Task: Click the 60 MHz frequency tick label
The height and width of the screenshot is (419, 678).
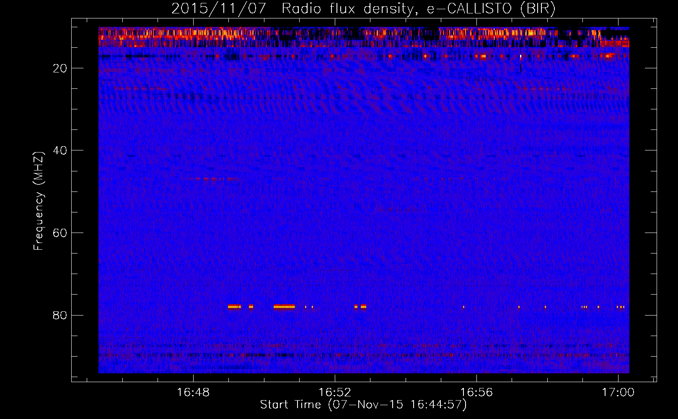Action: 60,233
